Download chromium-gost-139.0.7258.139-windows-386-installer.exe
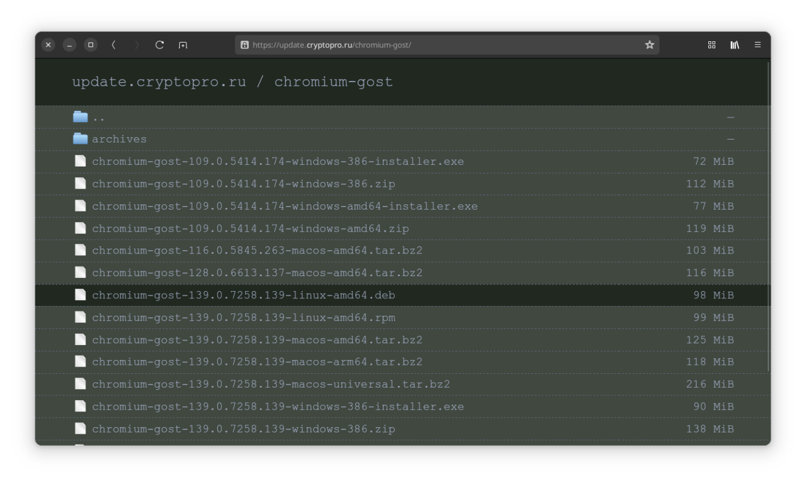 (x=278, y=407)
